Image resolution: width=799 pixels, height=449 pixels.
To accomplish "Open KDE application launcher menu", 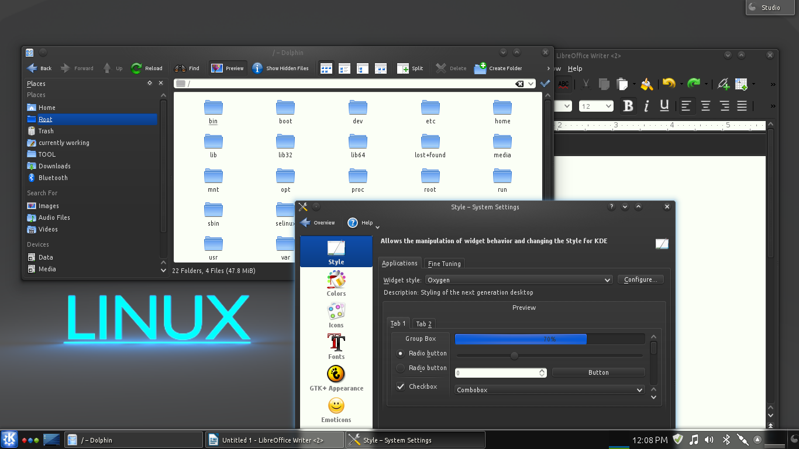I will coord(9,440).
